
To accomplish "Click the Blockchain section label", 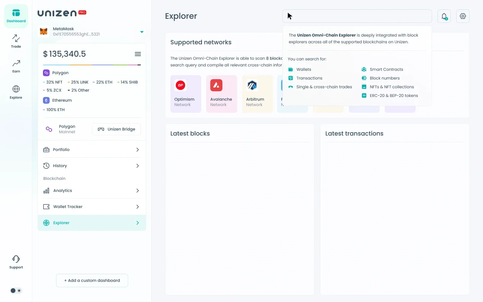I will pos(54,179).
